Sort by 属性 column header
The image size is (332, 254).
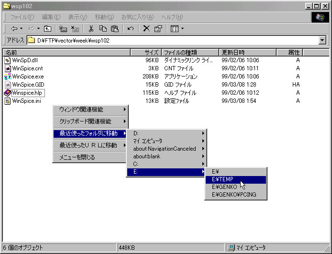click(x=289, y=52)
